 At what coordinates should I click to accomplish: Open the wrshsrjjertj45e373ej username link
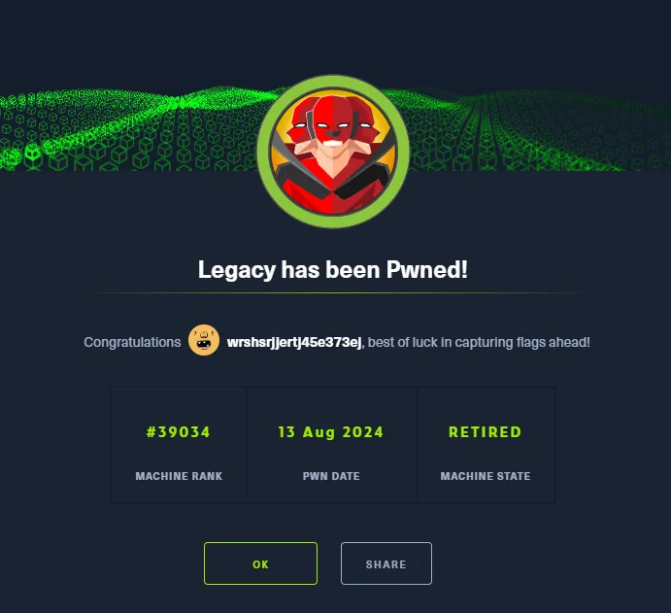294,343
